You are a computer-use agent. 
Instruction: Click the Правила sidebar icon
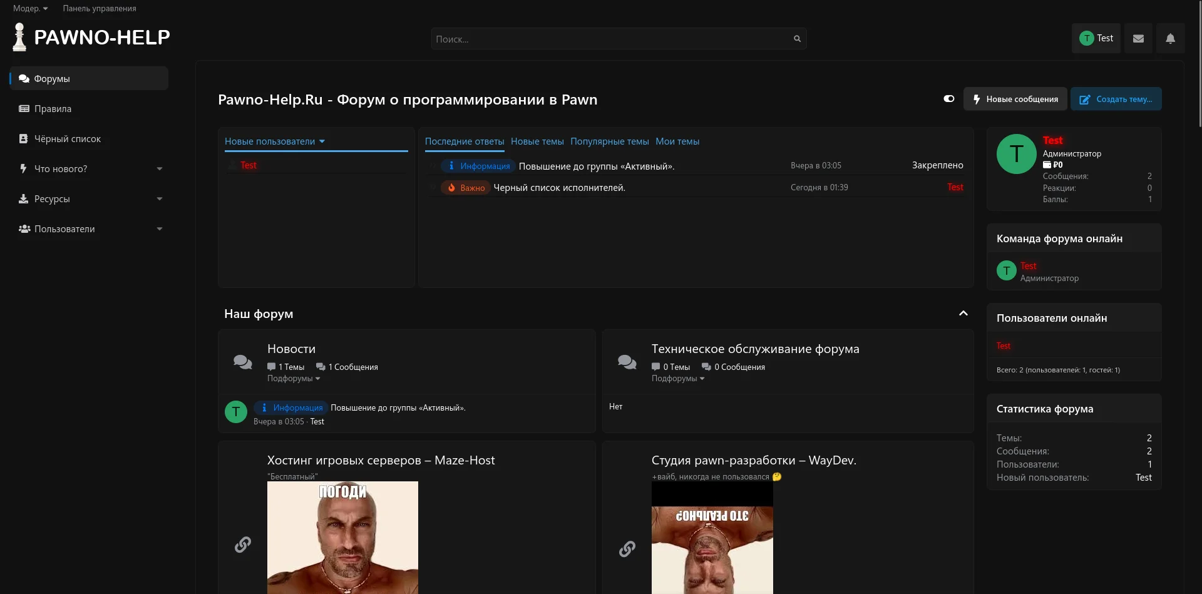pos(24,108)
